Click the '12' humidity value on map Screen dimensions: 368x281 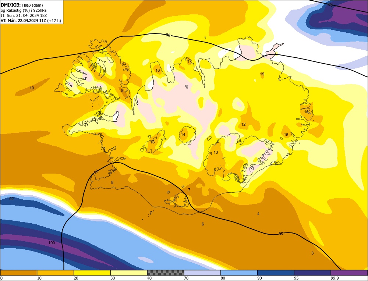point(243,124)
